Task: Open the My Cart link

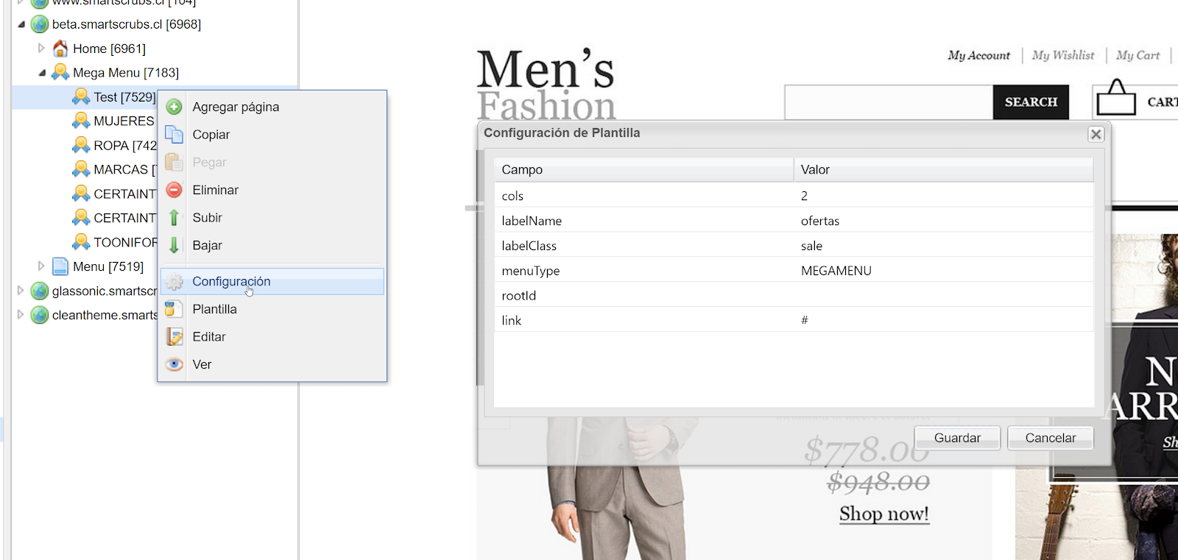Action: [x=1138, y=55]
